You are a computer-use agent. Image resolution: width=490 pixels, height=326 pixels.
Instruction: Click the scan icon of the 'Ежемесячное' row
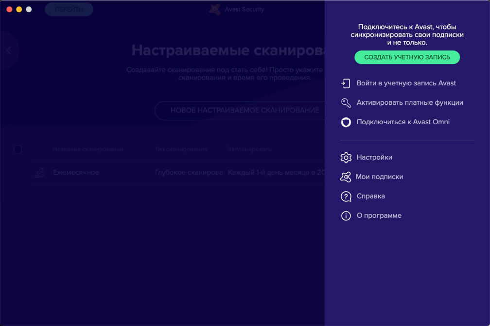(x=39, y=173)
